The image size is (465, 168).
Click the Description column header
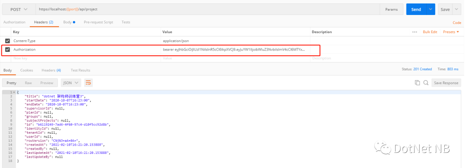click(x=322, y=32)
